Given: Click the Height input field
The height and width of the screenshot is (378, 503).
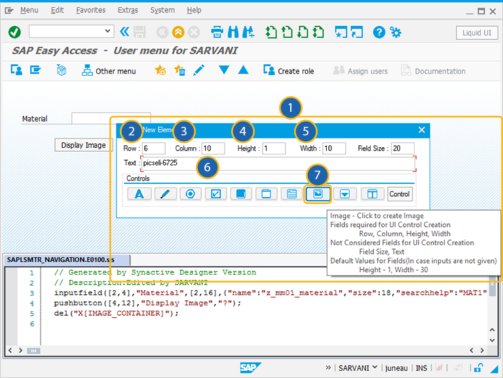Looking at the screenshot, I should tap(274, 148).
